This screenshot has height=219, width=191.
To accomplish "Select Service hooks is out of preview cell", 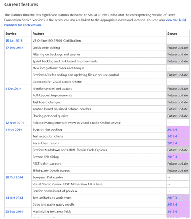I will tap(99, 191).
